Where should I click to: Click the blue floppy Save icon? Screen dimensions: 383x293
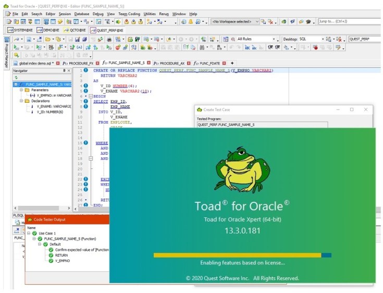[x=78, y=39]
